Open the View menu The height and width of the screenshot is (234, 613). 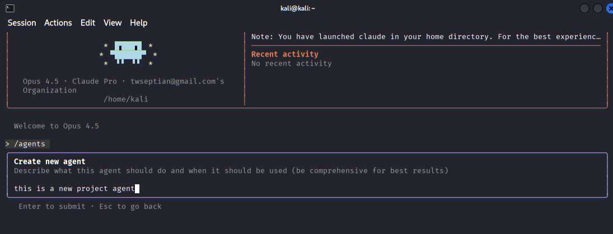[113, 23]
